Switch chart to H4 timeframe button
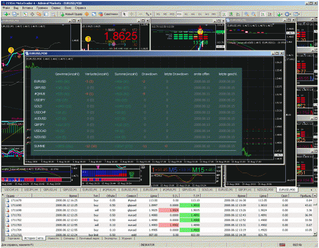This screenshot has width=319, height=248. 193,14
